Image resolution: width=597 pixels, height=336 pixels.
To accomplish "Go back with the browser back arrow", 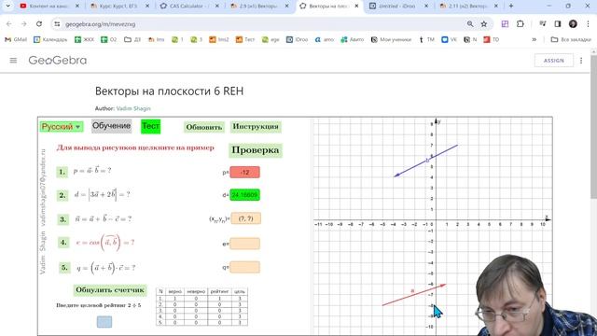I will (x=9, y=24).
